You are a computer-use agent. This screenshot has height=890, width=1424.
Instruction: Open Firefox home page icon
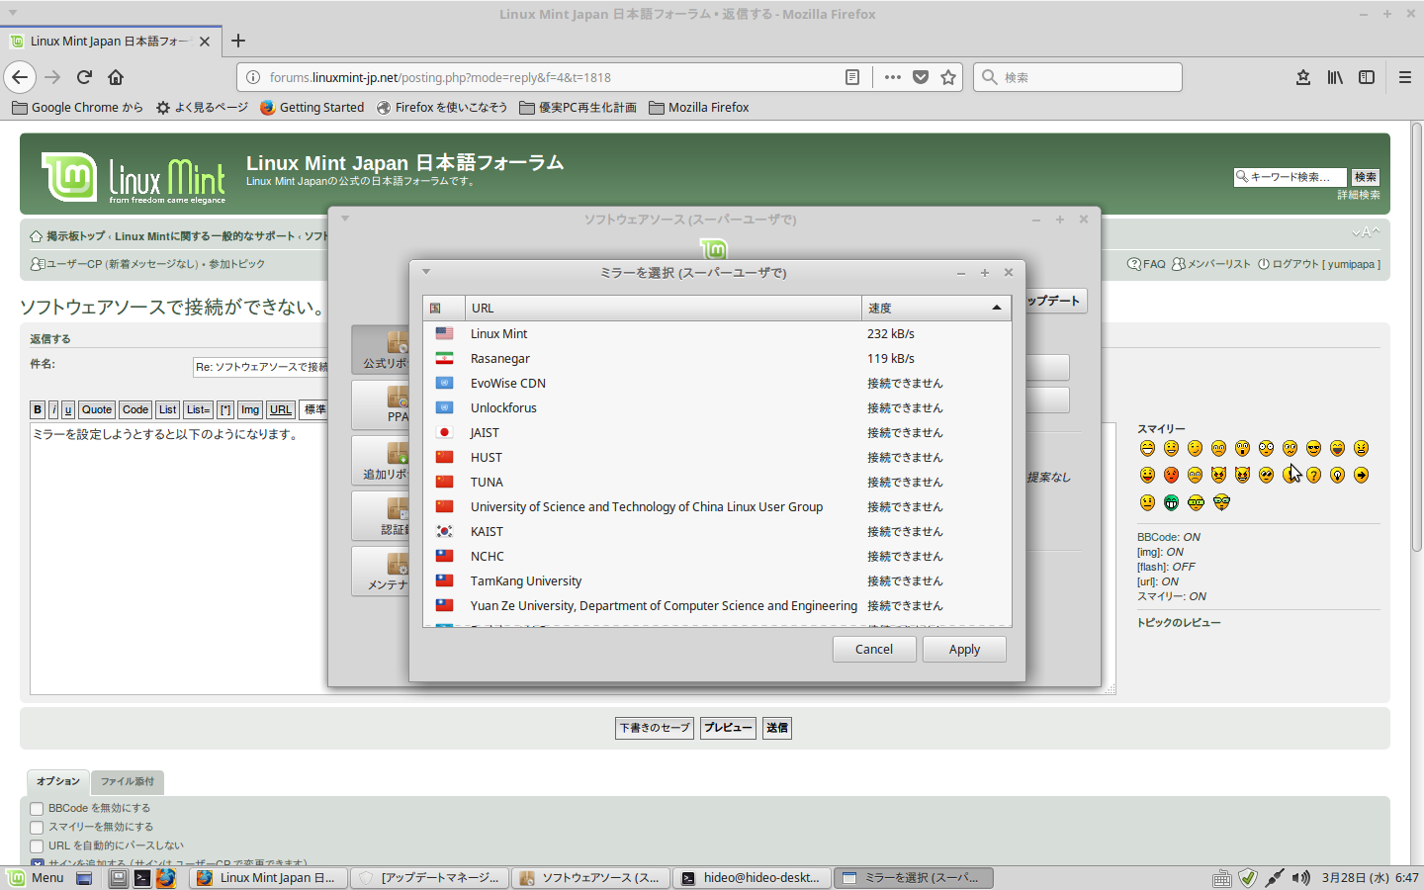pos(116,77)
